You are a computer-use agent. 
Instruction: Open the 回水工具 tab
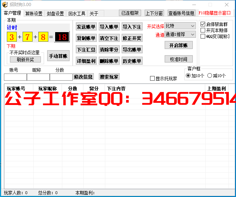pyautogui.click(x=77, y=14)
